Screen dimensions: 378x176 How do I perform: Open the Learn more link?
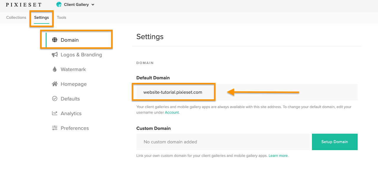coord(278,156)
